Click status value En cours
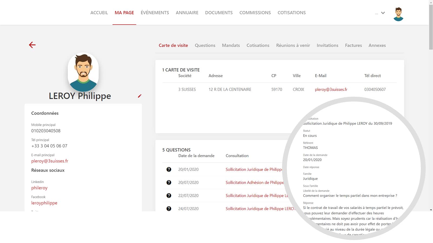Viewport: 433px width, 243px height. point(310,136)
